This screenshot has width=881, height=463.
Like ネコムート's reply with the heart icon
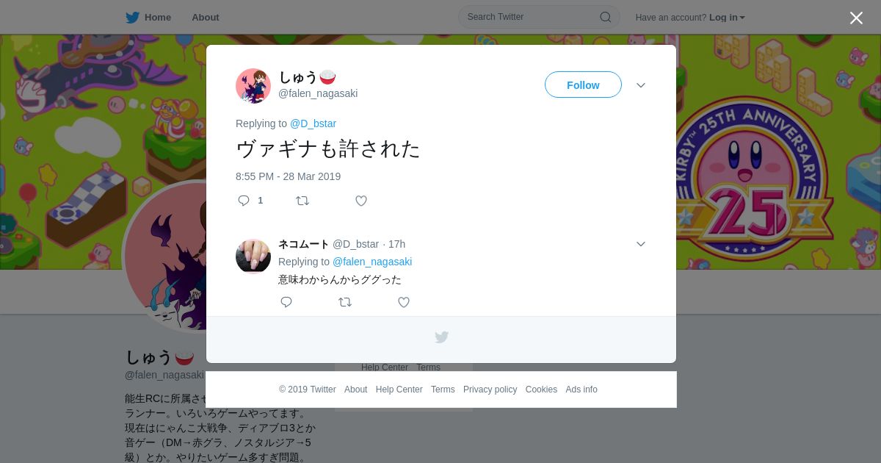point(404,302)
